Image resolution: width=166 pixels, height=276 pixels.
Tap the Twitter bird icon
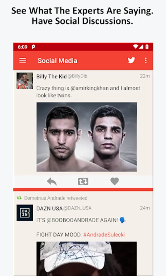(x=131, y=60)
